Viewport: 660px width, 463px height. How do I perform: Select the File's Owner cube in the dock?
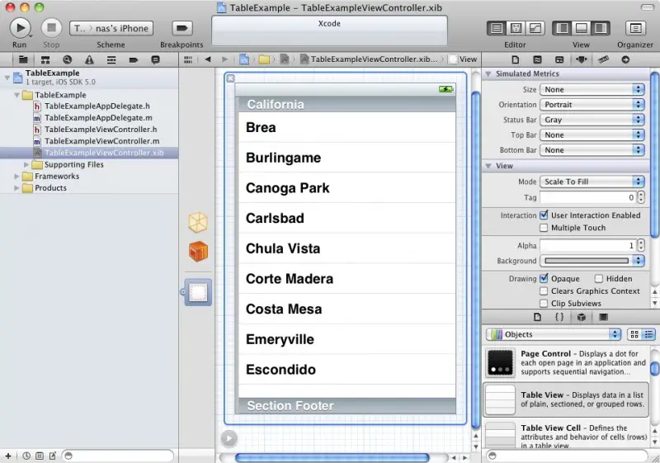(198, 222)
